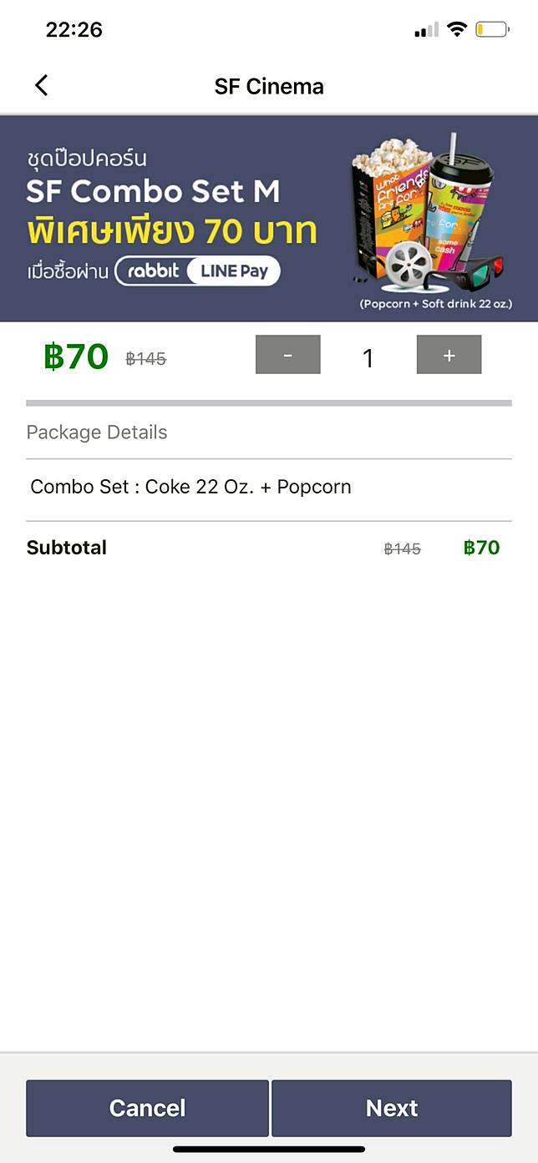538x1163 pixels.
Task: Tap the back chevron arrow
Action: point(41,85)
